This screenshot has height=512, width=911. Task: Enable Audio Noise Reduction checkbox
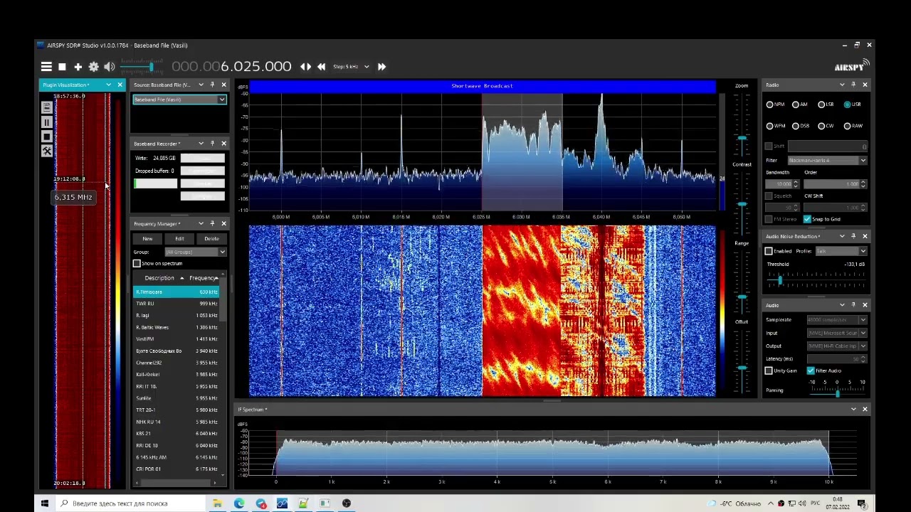click(x=769, y=251)
